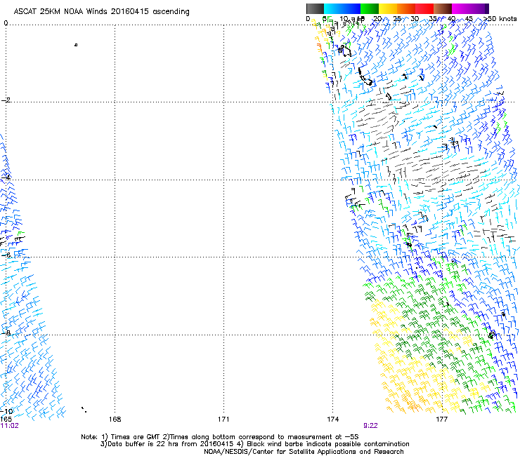This screenshot has height=456, width=520.
Task: Click the "NOAA/NESDIS/Center for Satellite Applications and Research" credit
Action: [x=304, y=452]
